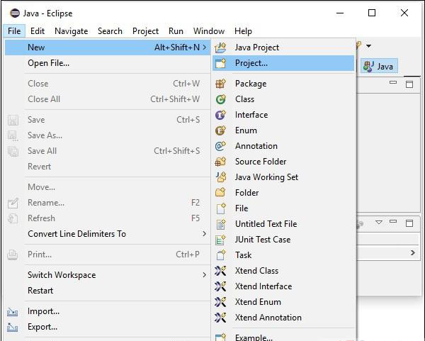Choose Untitled Text File entry
425x341 pixels.
point(283,224)
